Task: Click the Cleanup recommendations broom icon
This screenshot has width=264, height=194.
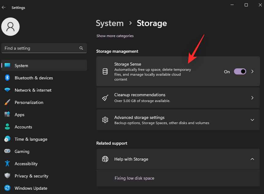Action: tap(105, 98)
